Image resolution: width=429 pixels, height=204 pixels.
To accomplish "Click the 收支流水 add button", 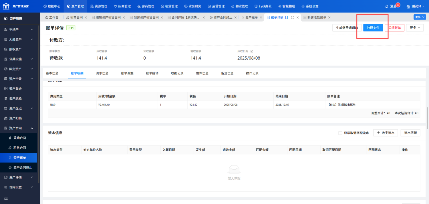I will coord(386,133).
